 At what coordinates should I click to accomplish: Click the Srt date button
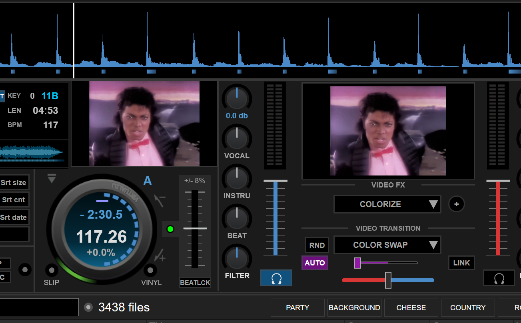point(14,217)
